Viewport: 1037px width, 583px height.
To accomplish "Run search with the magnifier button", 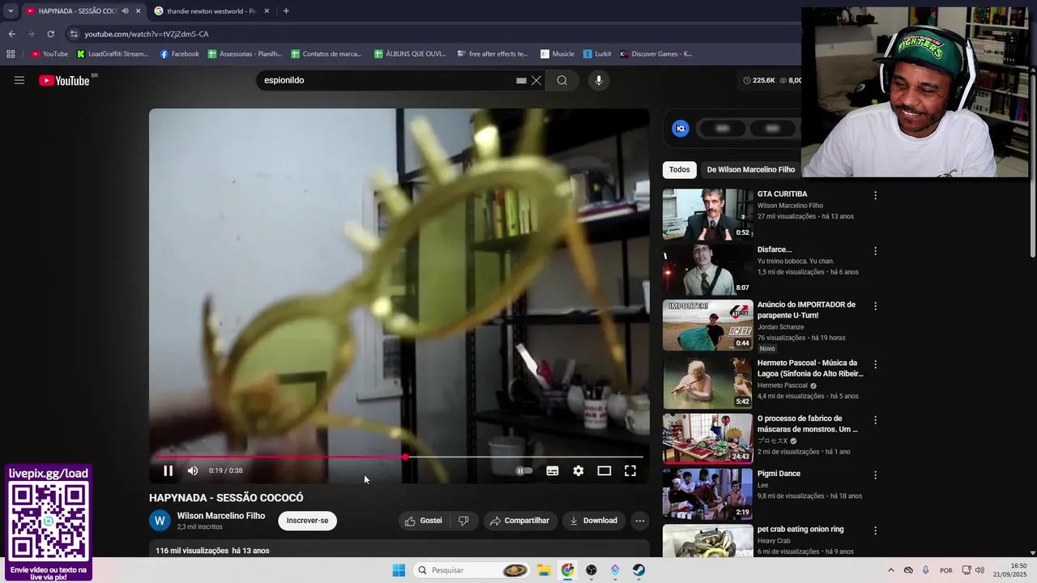I will 562,80.
